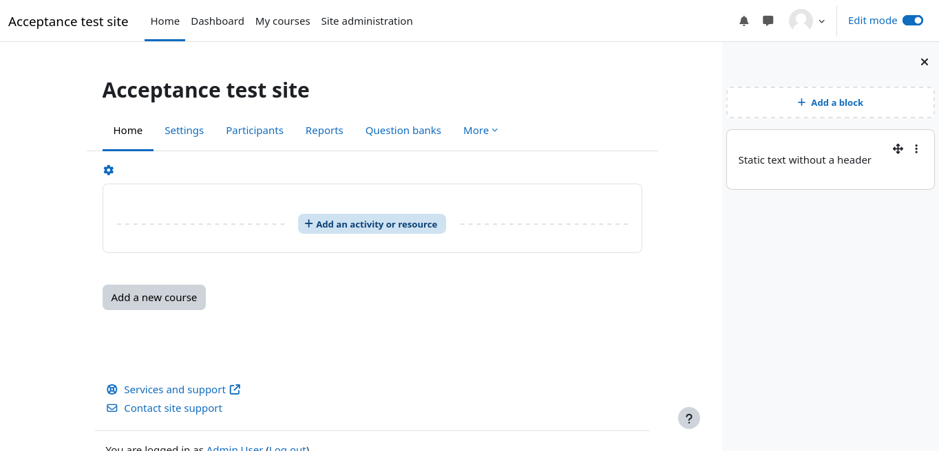939x451 pixels.
Task: Click the gear icon to edit section
Action: point(108,170)
